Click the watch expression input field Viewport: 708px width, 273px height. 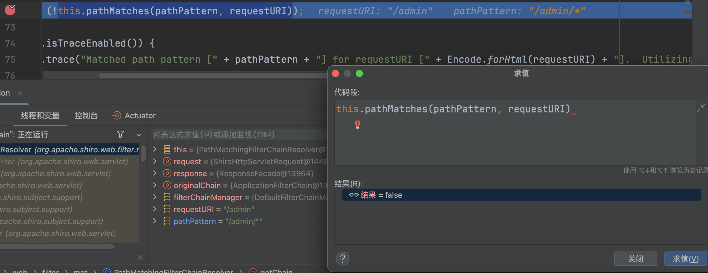coord(239,135)
